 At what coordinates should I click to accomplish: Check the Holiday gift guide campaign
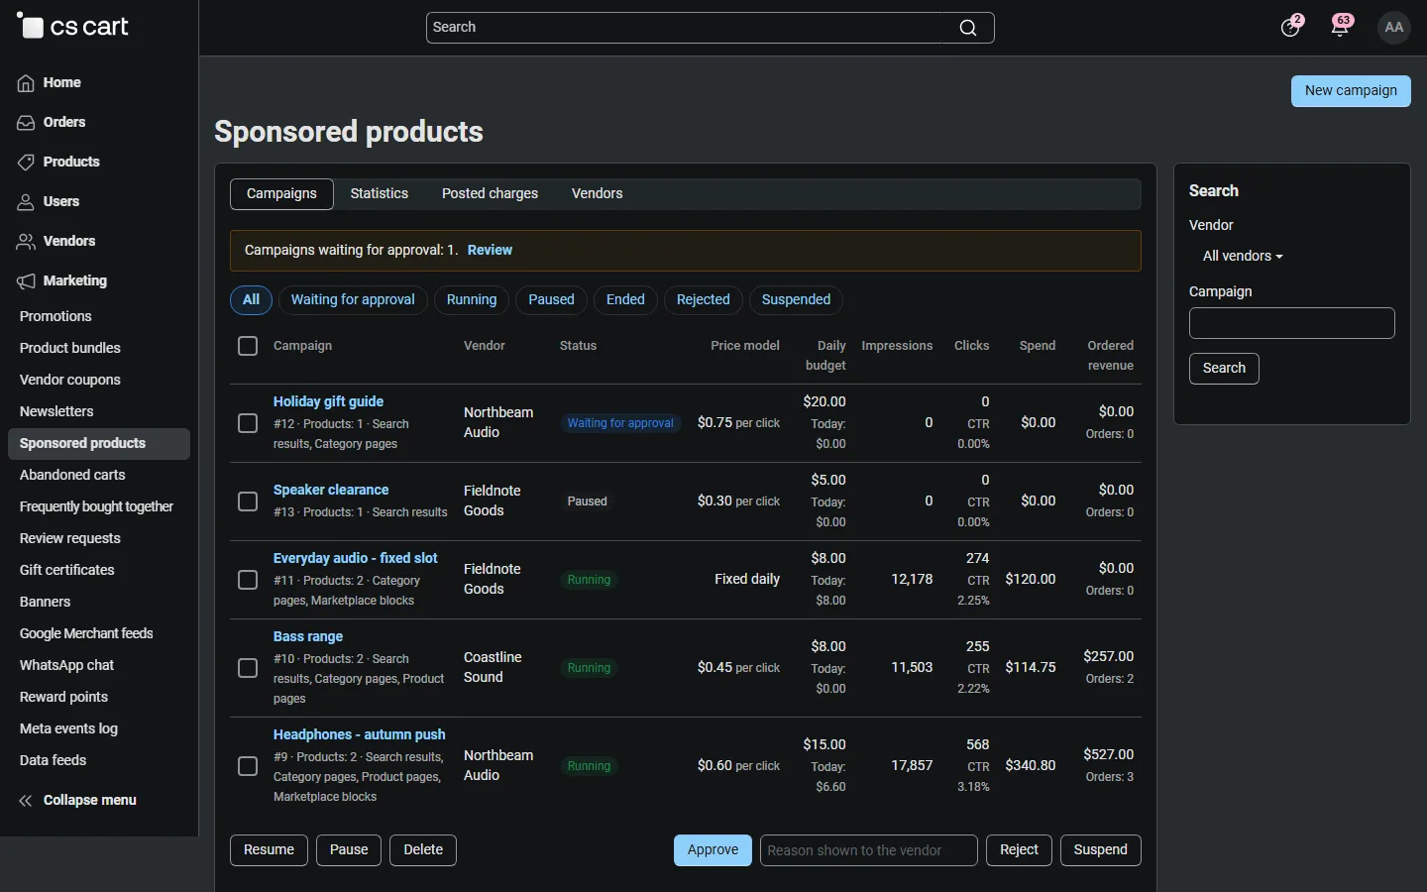[x=248, y=423]
